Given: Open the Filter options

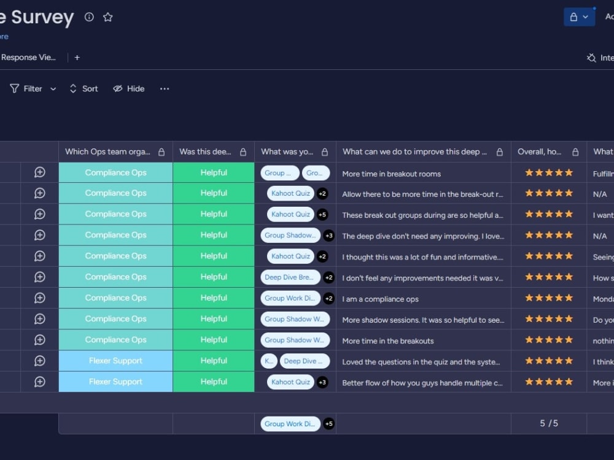Looking at the screenshot, I should tap(26, 89).
